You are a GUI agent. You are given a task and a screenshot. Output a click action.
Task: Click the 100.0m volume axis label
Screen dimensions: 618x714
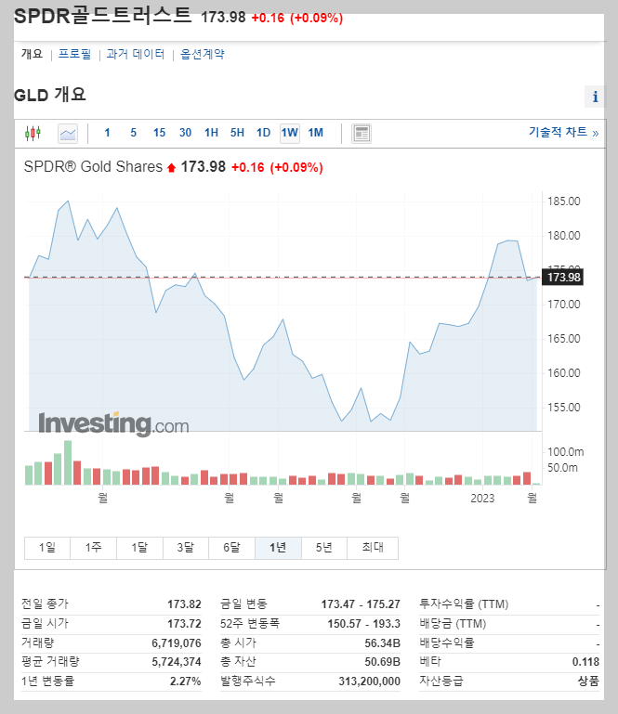point(565,452)
